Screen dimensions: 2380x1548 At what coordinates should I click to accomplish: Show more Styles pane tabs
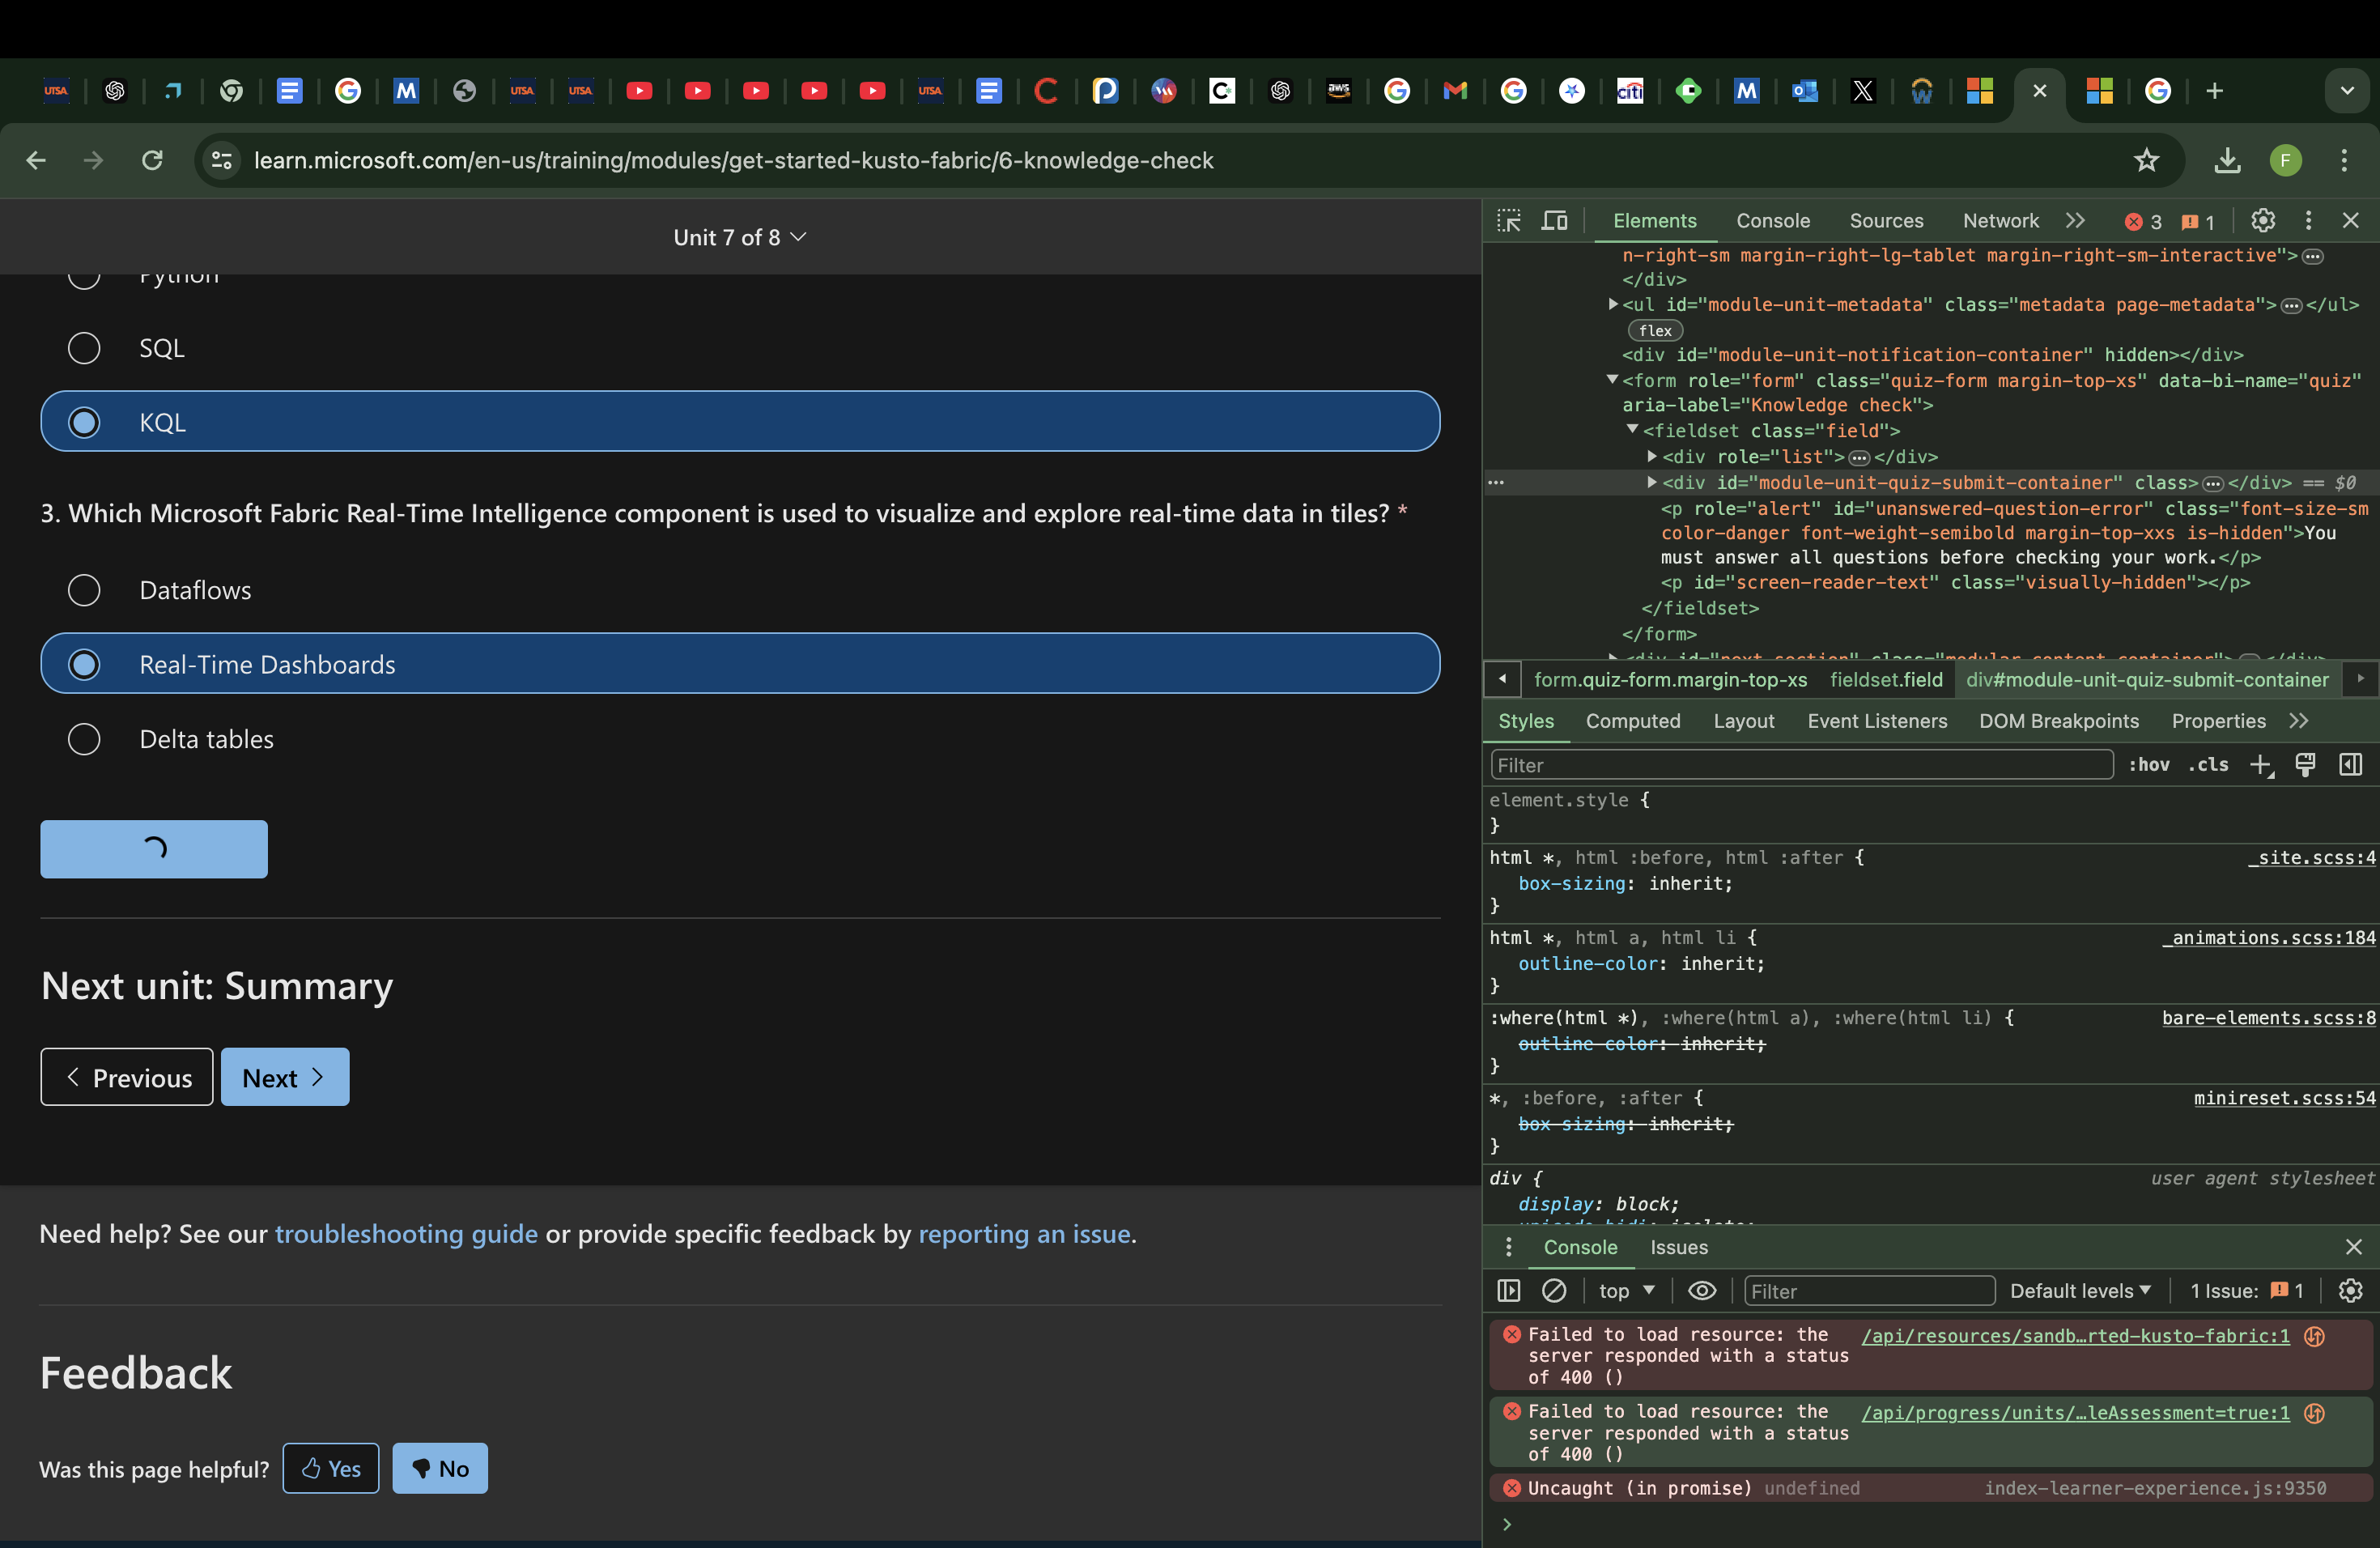tap(2299, 721)
